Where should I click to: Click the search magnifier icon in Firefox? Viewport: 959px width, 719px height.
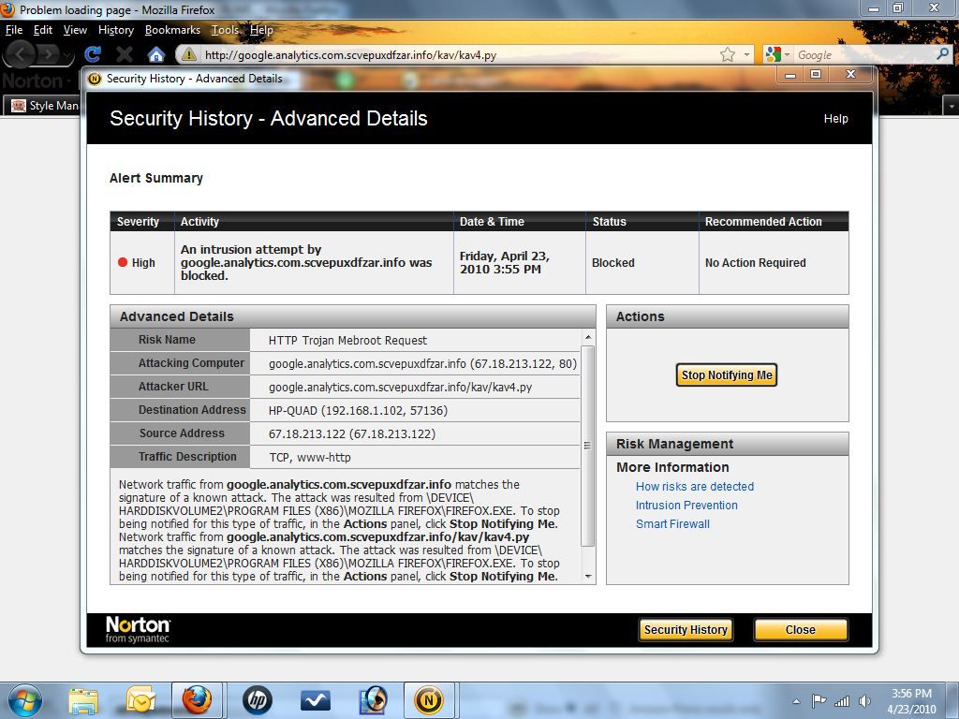(x=942, y=54)
